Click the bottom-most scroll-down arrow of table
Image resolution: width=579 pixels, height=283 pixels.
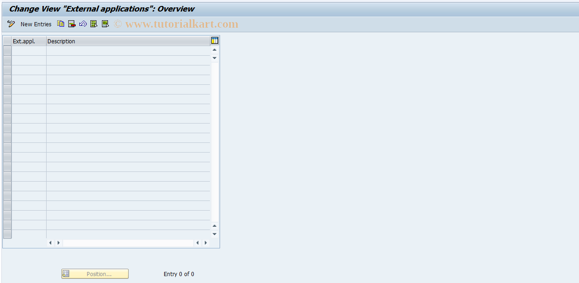(x=215, y=234)
